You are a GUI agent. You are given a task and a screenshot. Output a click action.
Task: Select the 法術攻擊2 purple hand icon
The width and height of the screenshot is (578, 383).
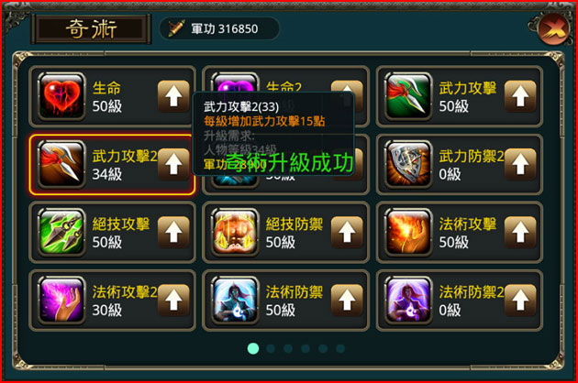pyautogui.click(x=61, y=301)
